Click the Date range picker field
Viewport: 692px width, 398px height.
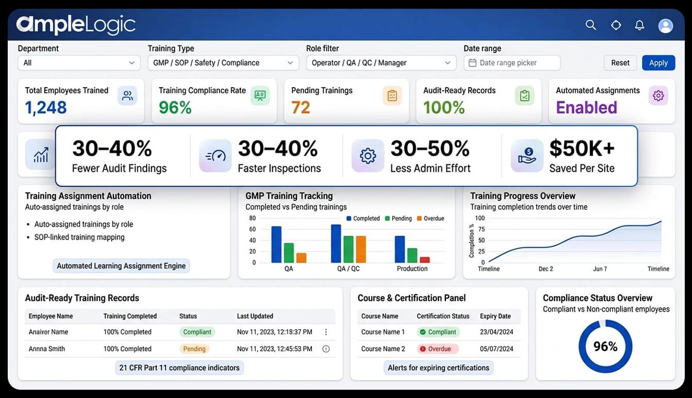click(x=512, y=63)
